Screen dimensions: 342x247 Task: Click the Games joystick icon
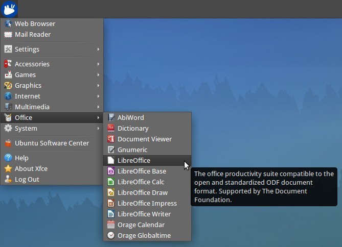[x=8, y=75]
